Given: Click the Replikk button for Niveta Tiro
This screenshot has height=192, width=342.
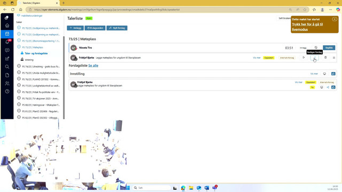Looking at the screenshot, I should (329, 47).
